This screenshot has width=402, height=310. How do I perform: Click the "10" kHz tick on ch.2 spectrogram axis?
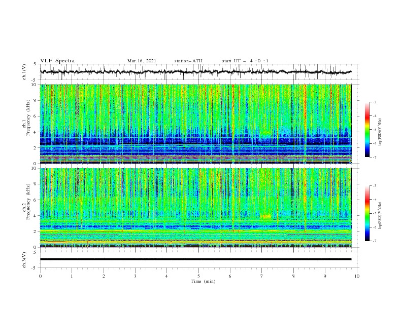click(x=35, y=168)
